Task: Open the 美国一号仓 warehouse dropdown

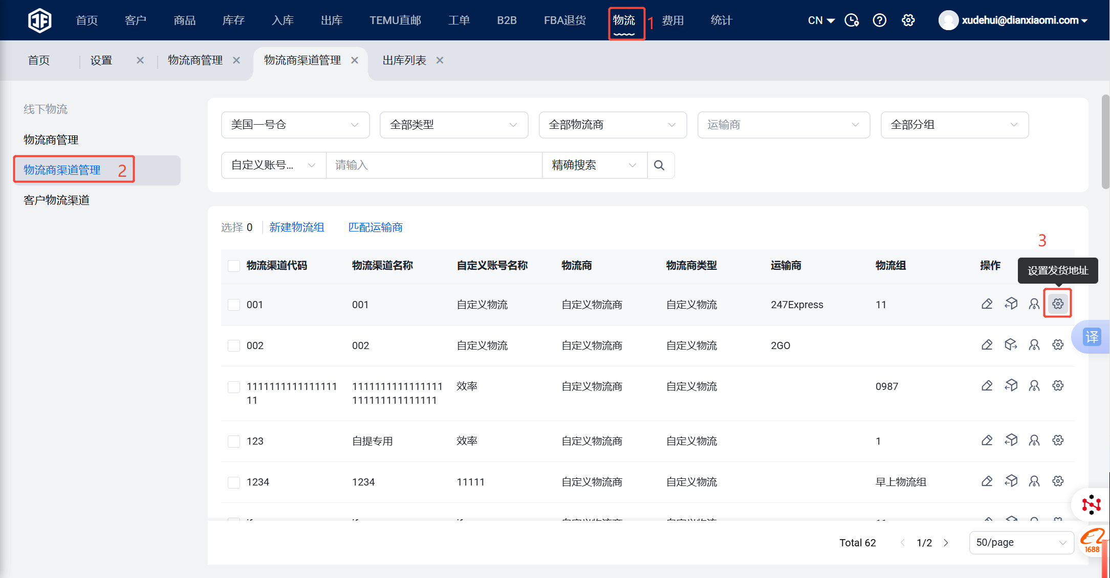Action: point(295,125)
